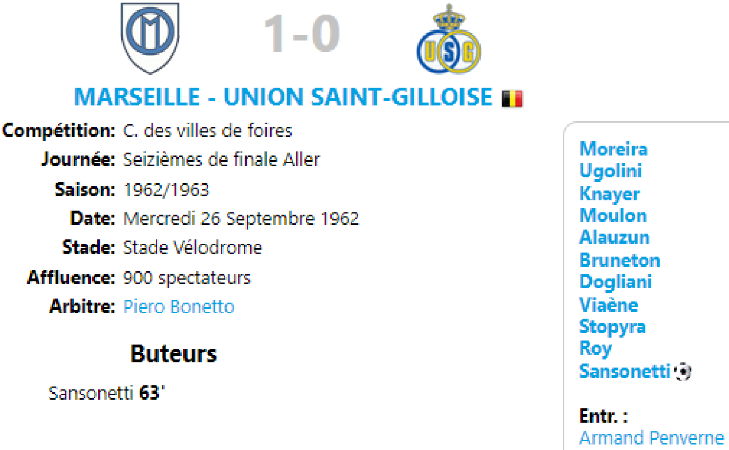Open the Marseille - Union Saint-Gilloise title link

coord(283,97)
